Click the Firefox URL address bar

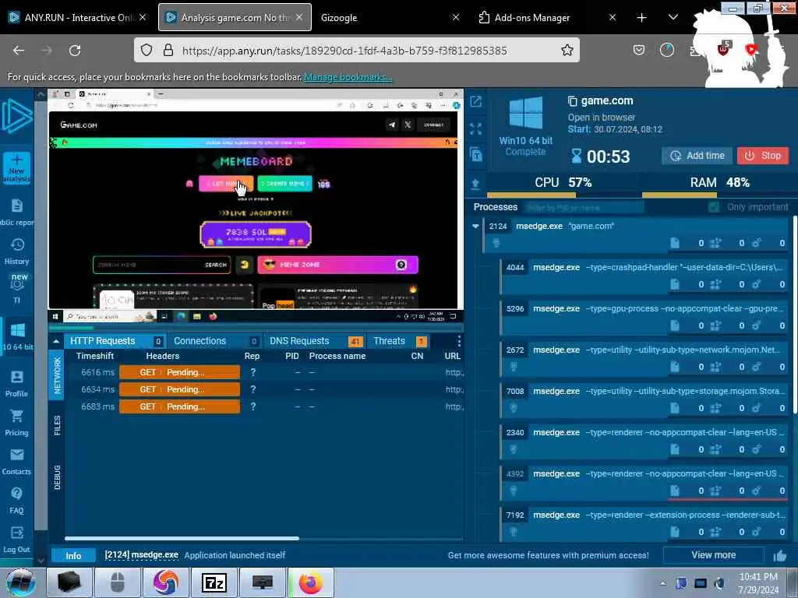(356, 51)
